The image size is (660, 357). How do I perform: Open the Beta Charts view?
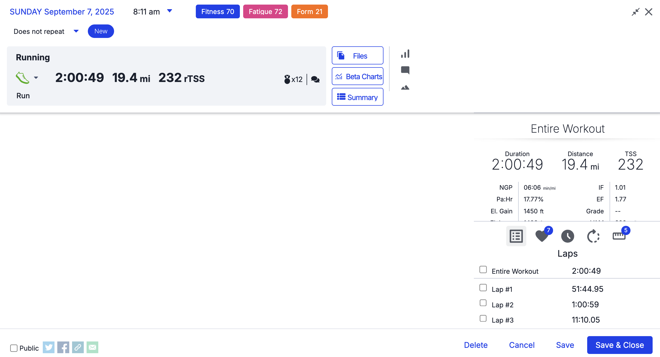(x=358, y=76)
